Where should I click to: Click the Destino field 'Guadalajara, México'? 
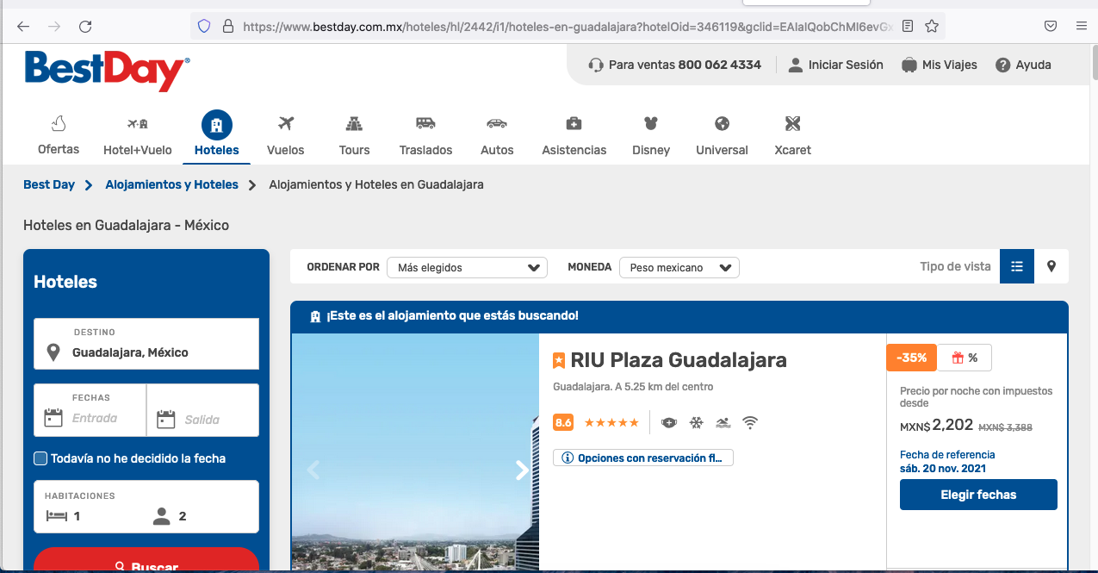tap(146, 344)
